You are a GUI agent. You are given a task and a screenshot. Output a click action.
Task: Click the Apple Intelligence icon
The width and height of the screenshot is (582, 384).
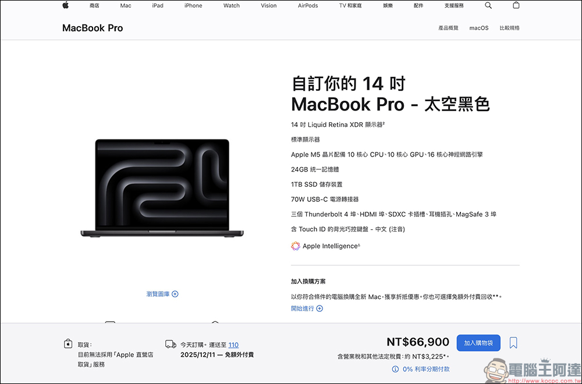(294, 246)
